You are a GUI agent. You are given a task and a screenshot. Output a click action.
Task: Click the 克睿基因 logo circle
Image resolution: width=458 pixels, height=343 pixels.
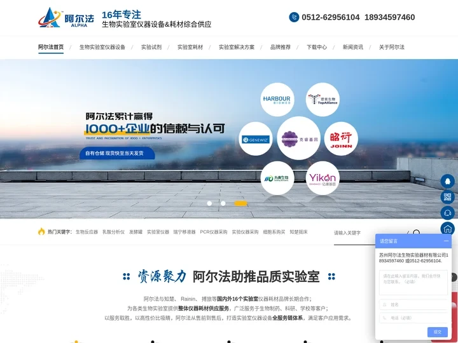298,138
